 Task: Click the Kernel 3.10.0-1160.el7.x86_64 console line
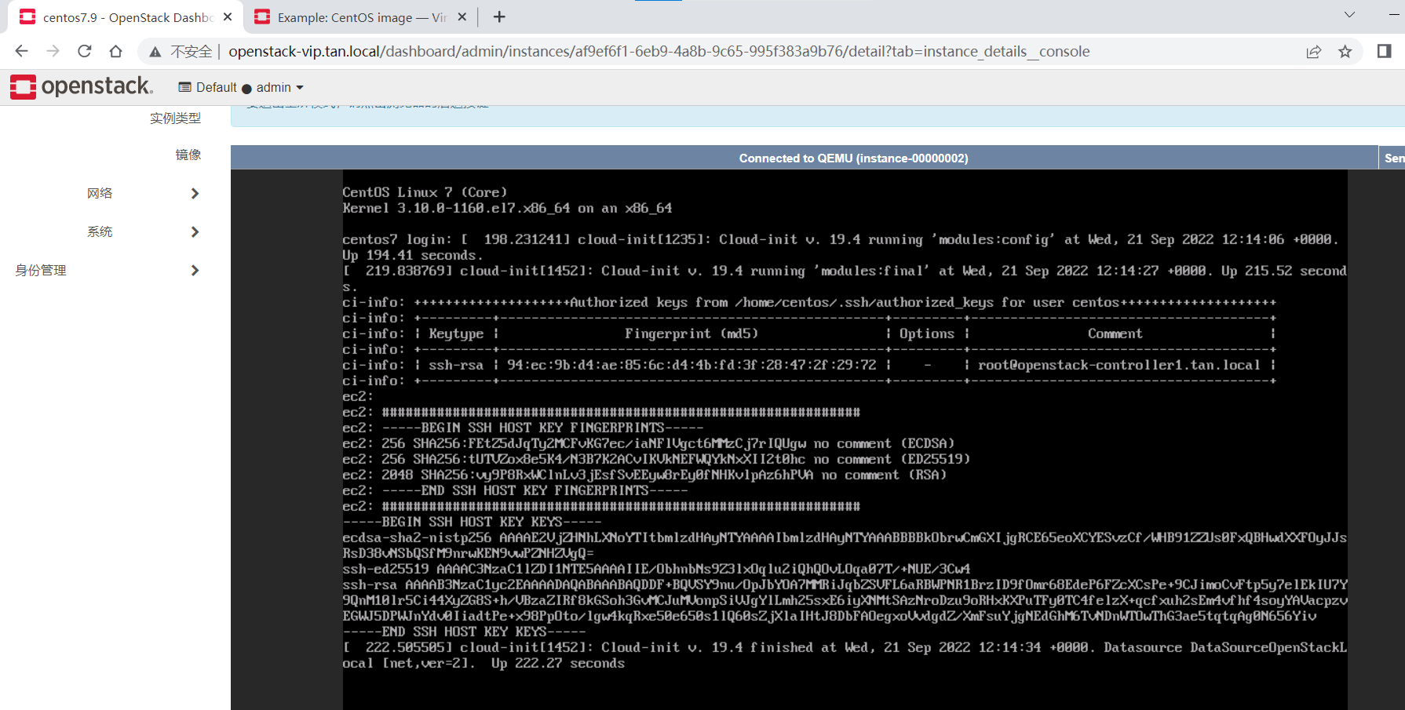[507, 208]
